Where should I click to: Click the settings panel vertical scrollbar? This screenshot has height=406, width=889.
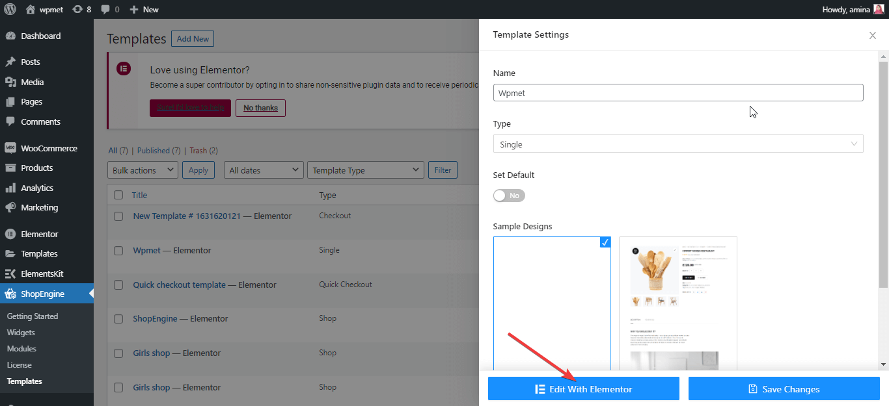pyautogui.click(x=884, y=175)
